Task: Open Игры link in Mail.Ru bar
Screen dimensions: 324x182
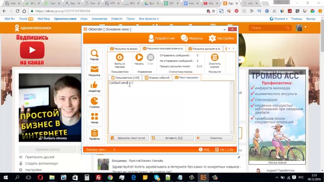Action: tap(84, 19)
